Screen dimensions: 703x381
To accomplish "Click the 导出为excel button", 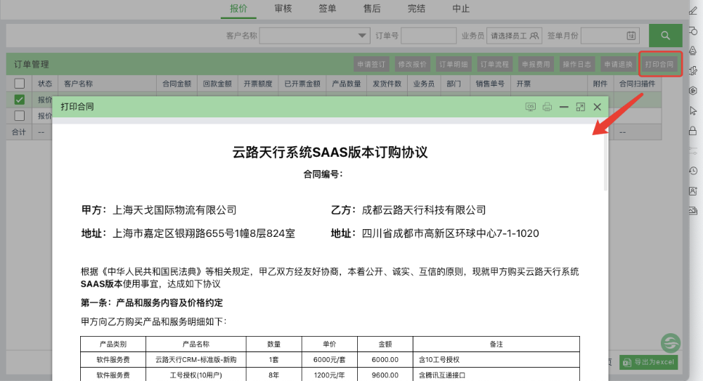I will point(649,362).
